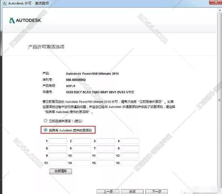Click activation code field 10
The image size is (222, 194).
82,156
